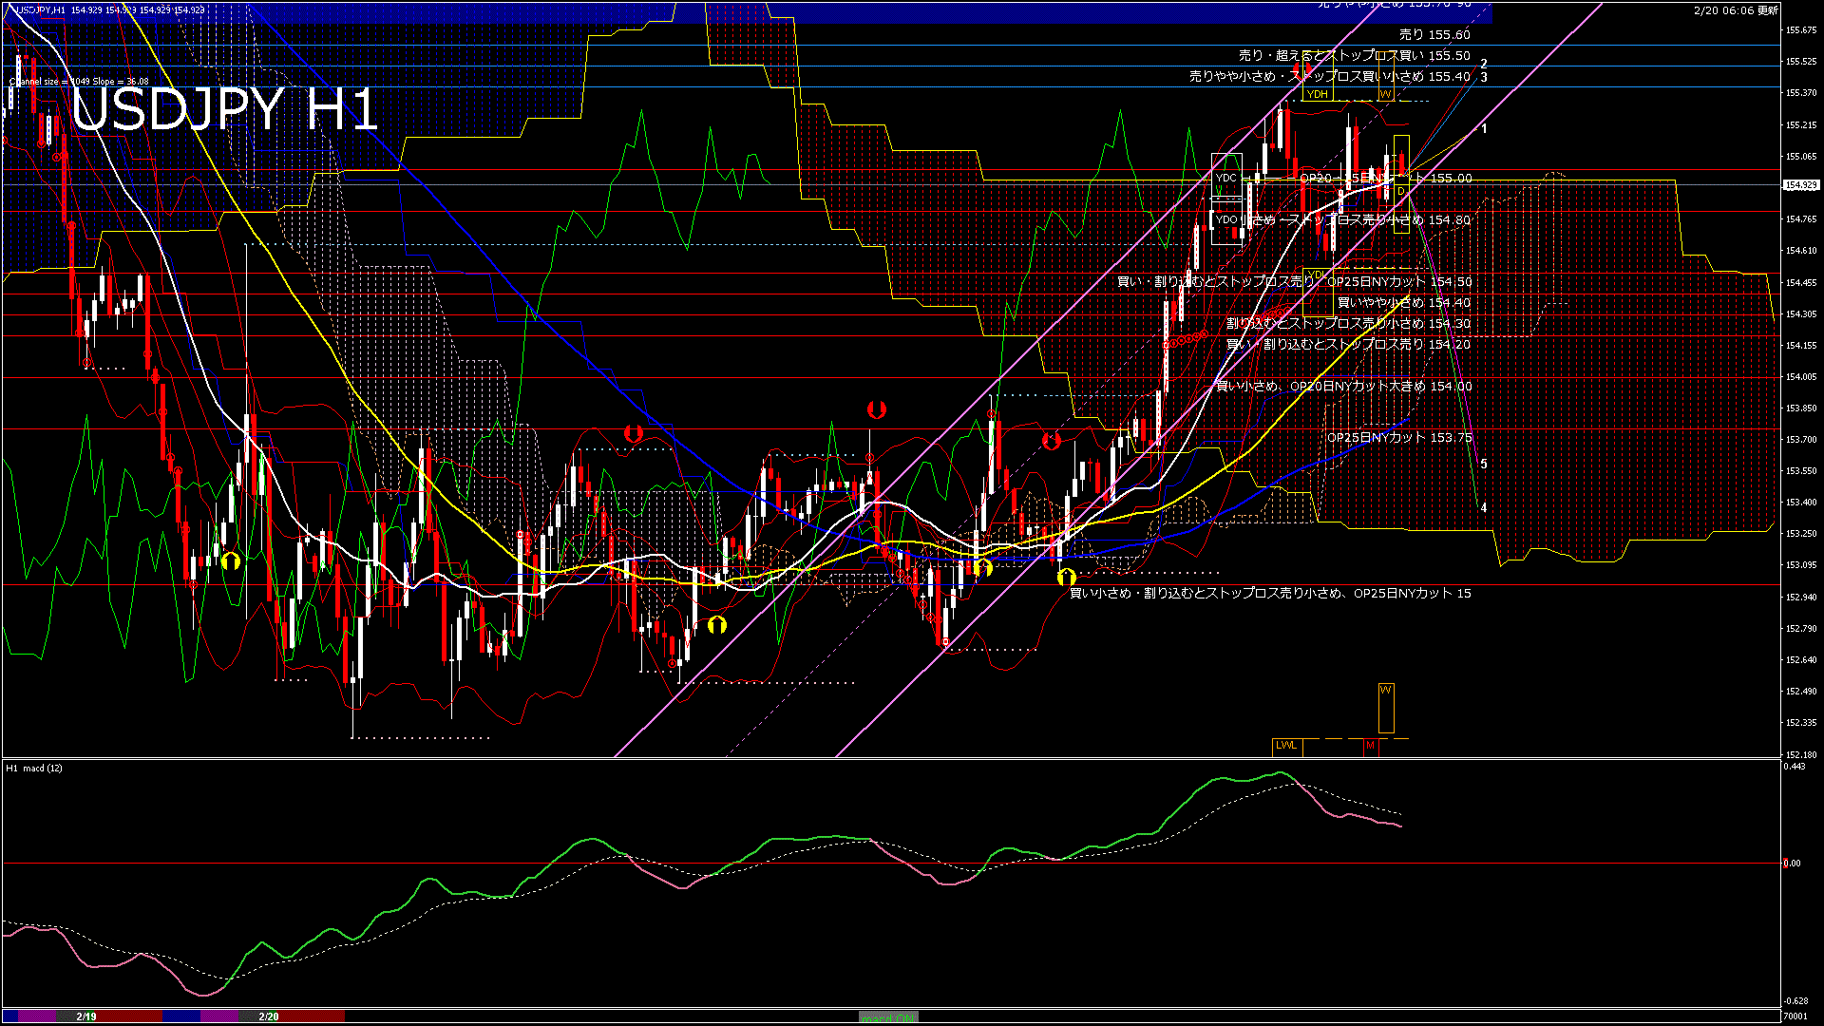Click the red M marker box near the chart bottom
Screen dimensions: 1824x1026
coord(1369,748)
